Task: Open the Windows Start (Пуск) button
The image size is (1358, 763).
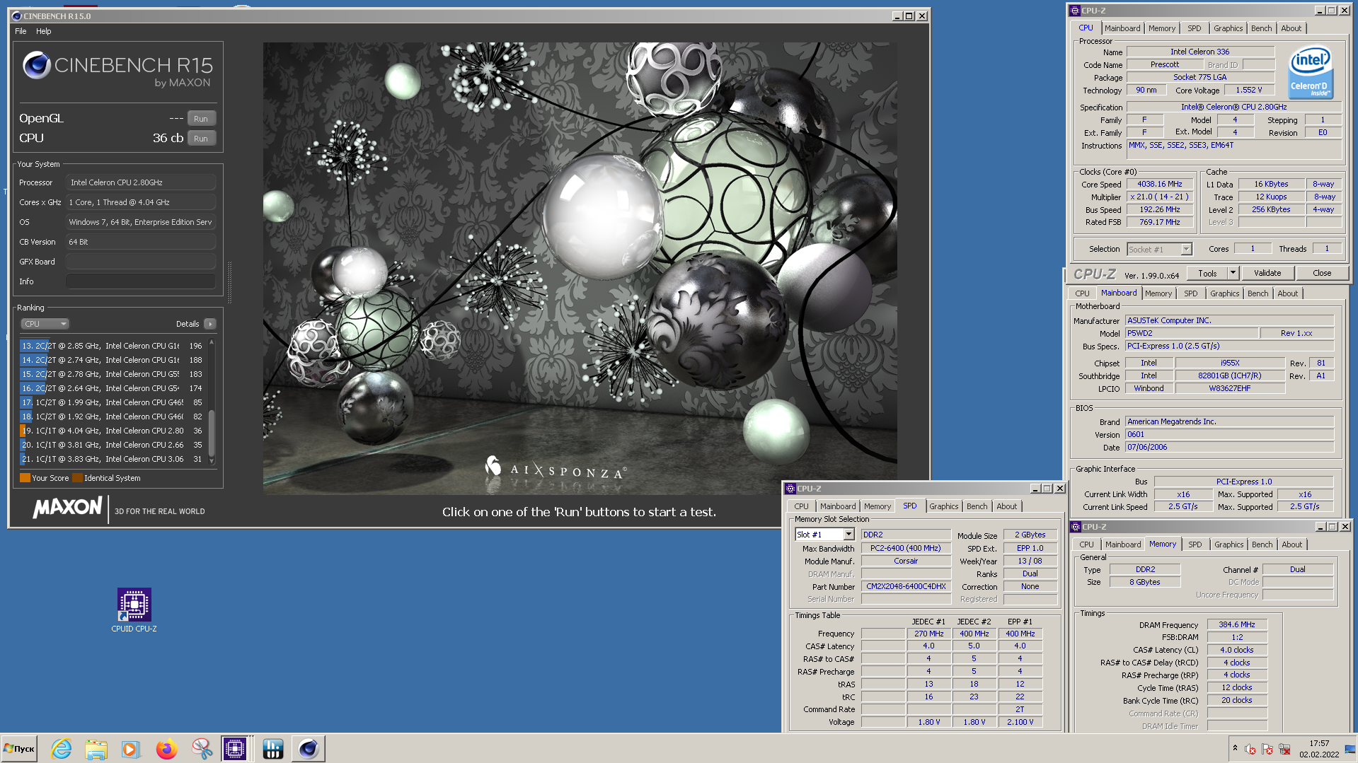Action: click(x=19, y=749)
